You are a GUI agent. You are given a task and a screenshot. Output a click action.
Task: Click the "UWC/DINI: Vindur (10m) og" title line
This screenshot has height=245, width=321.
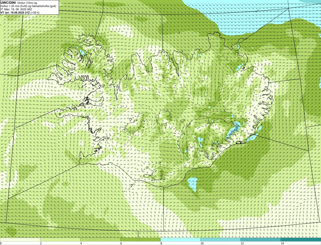click(x=19, y=3)
